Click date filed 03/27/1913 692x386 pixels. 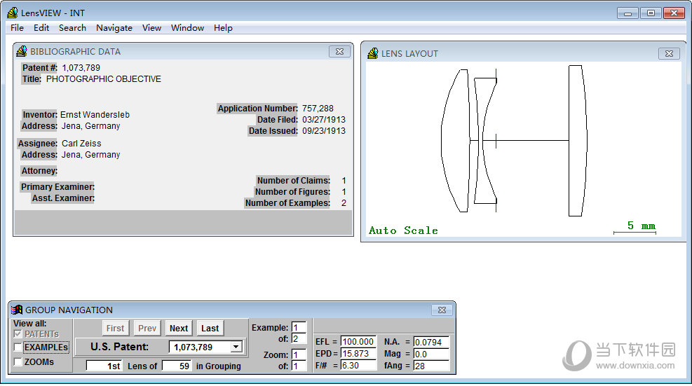324,120
